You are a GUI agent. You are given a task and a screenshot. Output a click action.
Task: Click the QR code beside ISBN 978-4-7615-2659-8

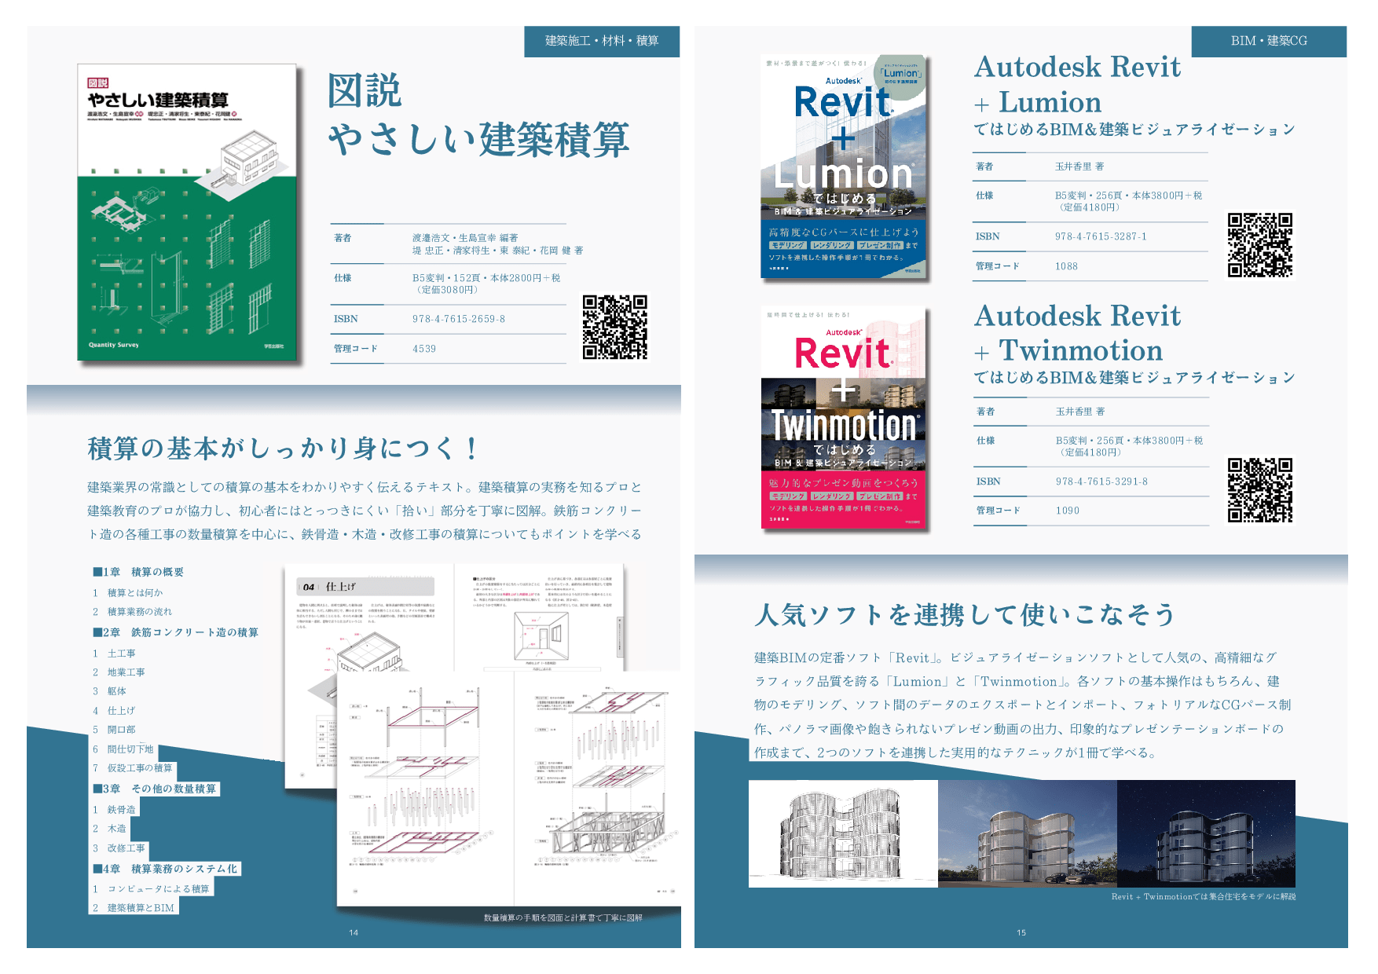click(614, 327)
